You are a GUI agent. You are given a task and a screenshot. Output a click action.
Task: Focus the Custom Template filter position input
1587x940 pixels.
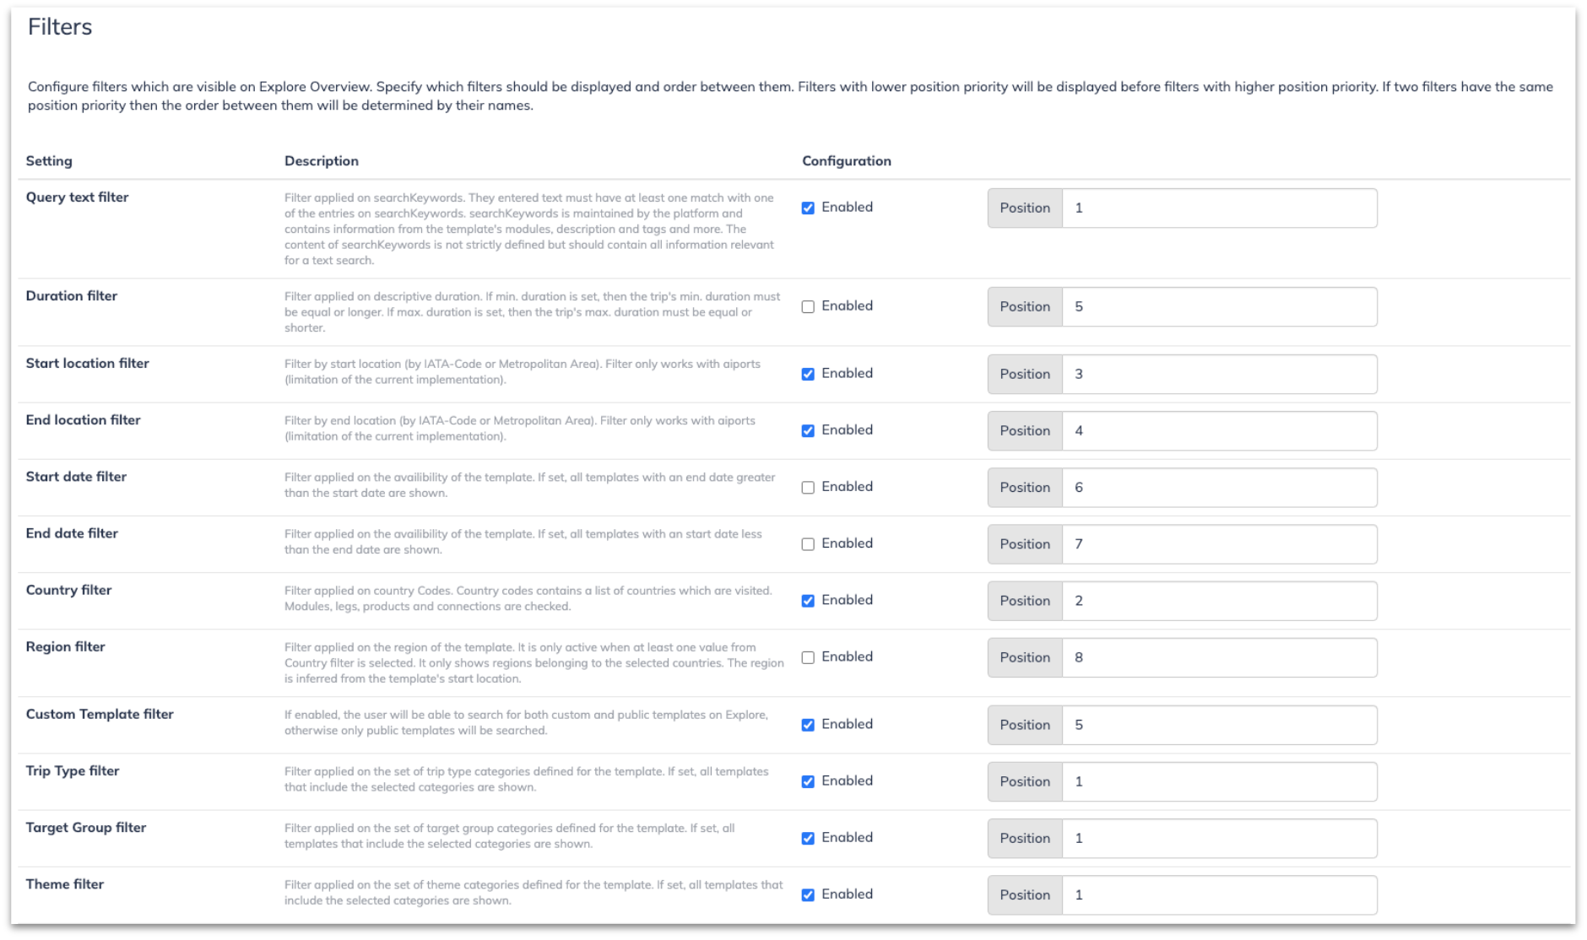1219,725
